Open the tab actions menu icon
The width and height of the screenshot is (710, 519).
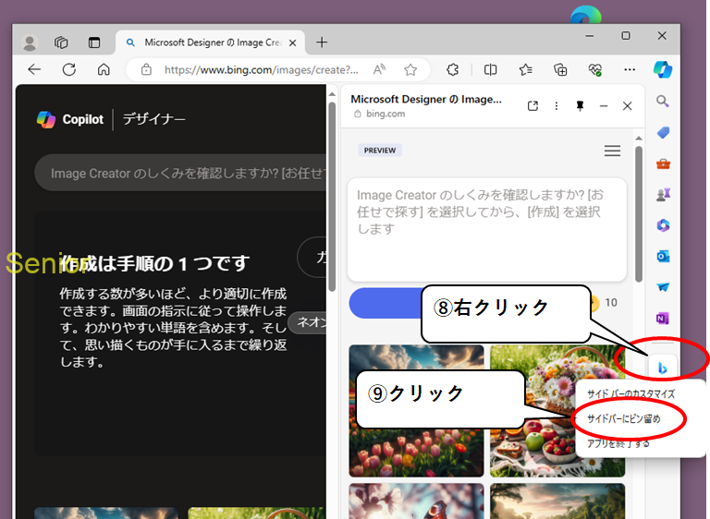(x=94, y=42)
